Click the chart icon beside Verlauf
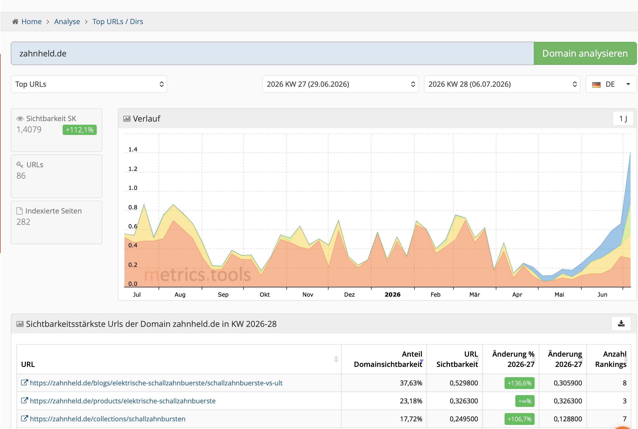This screenshot has height=429, width=638. (x=127, y=119)
